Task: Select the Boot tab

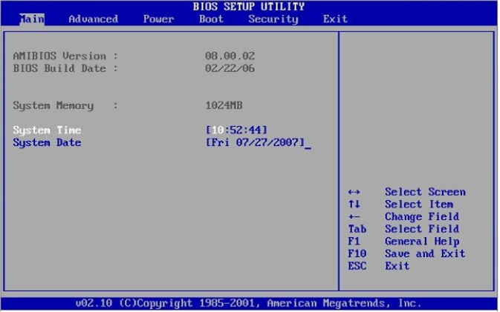Action: point(211,19)
